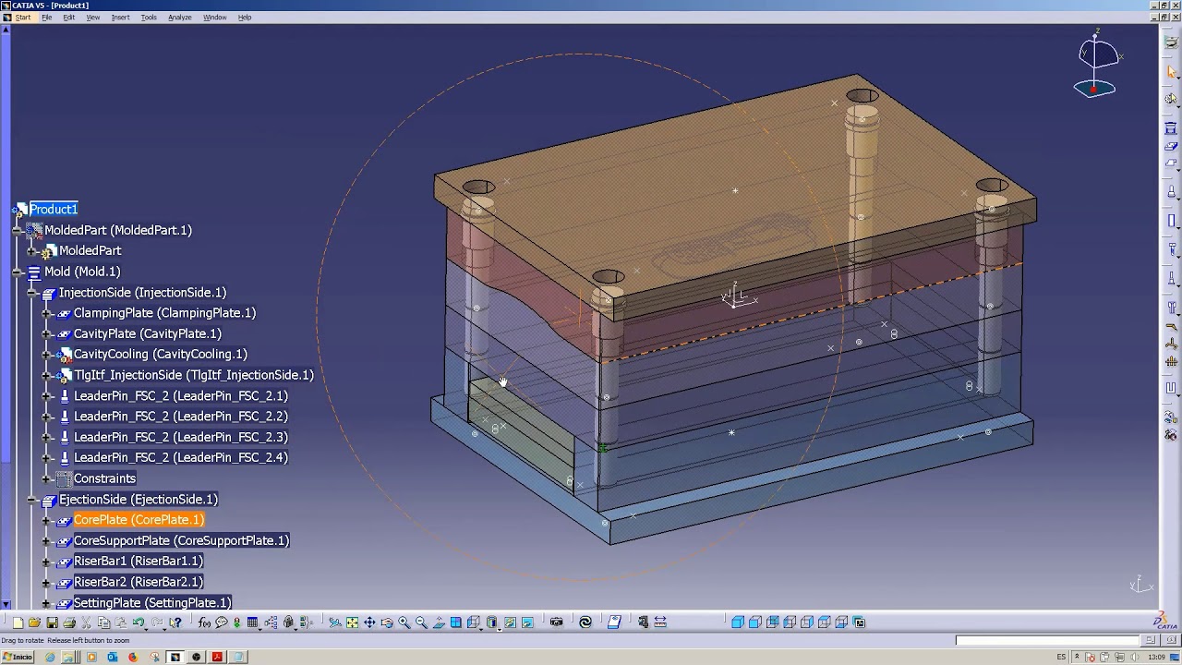Screen dimensions: 1182x665
Task: Click the Capture camera icon
Action: [556, 623]
